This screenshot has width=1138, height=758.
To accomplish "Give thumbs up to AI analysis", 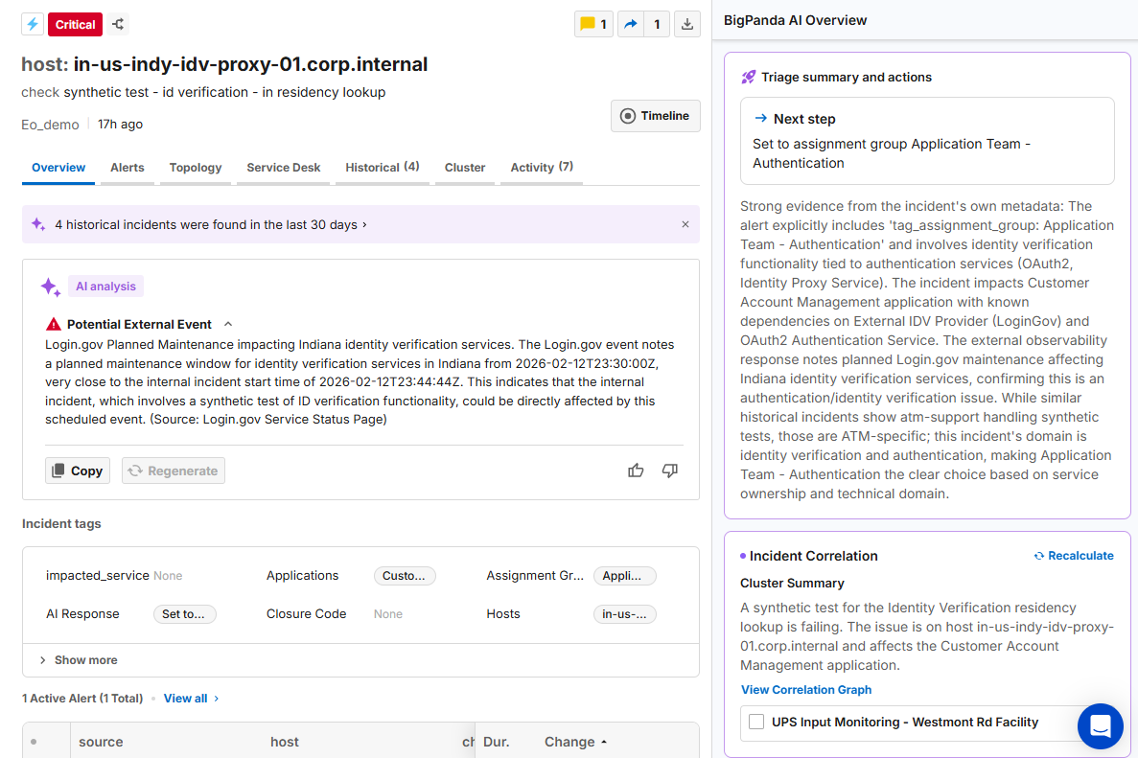I will [x=636, y=471].
